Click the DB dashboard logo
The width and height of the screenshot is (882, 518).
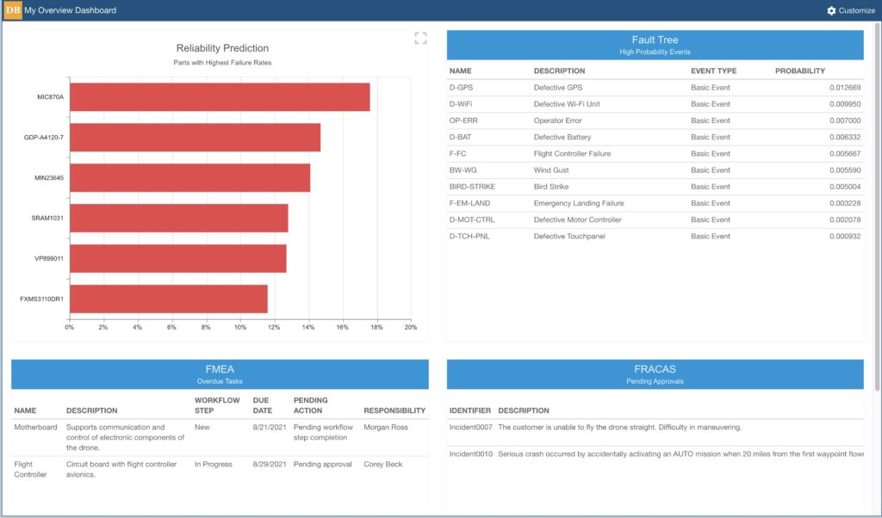click(x=12, y=10)
